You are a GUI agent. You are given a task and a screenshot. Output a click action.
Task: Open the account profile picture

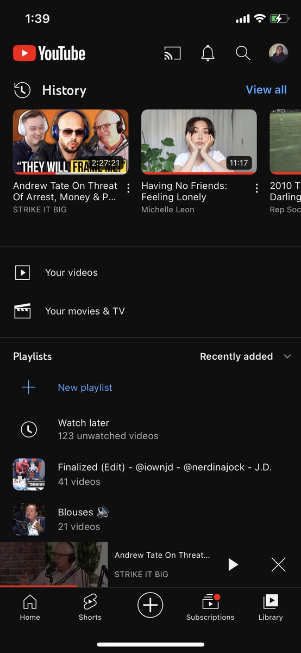(278, 53)
